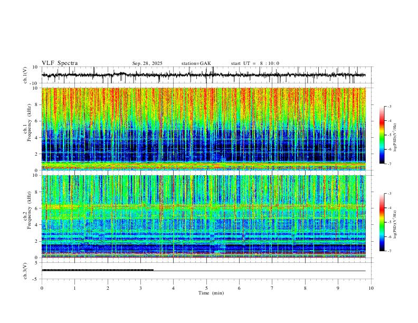418x323 pixels.
Task: Click the upper 'log(PSD)(V²/Hz)' colorbar title
Action: 395,138
